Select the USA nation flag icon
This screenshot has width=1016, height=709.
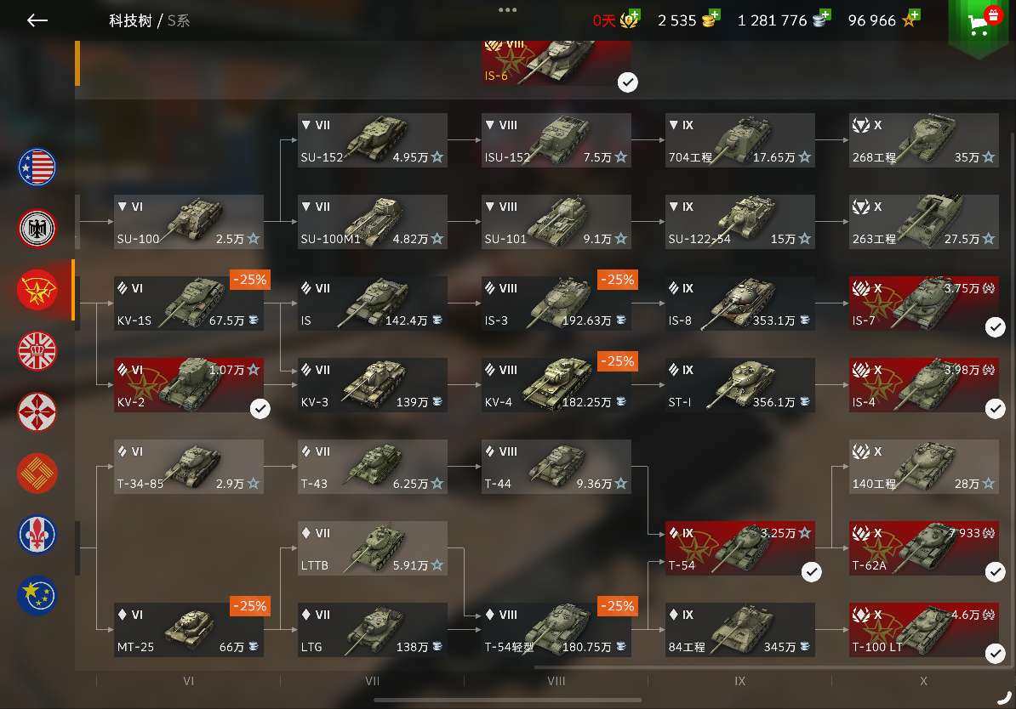pyautogui.click(x=37, y=167)
